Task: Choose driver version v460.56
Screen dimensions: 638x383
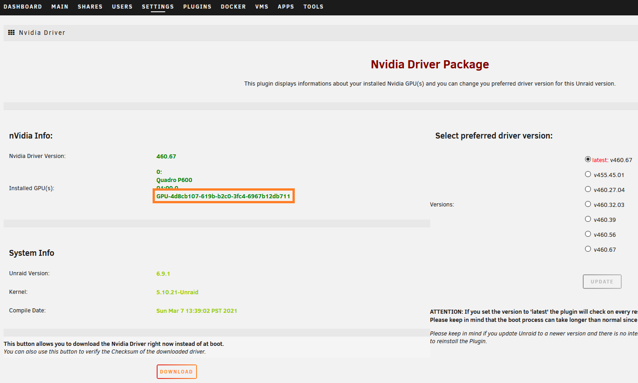Action: click(587, 234)
